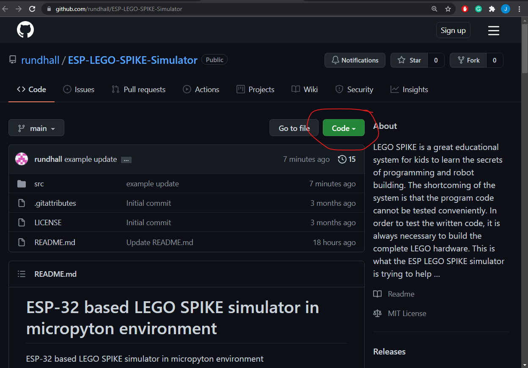Click the Grammarly extension icon

pos(478,8)
